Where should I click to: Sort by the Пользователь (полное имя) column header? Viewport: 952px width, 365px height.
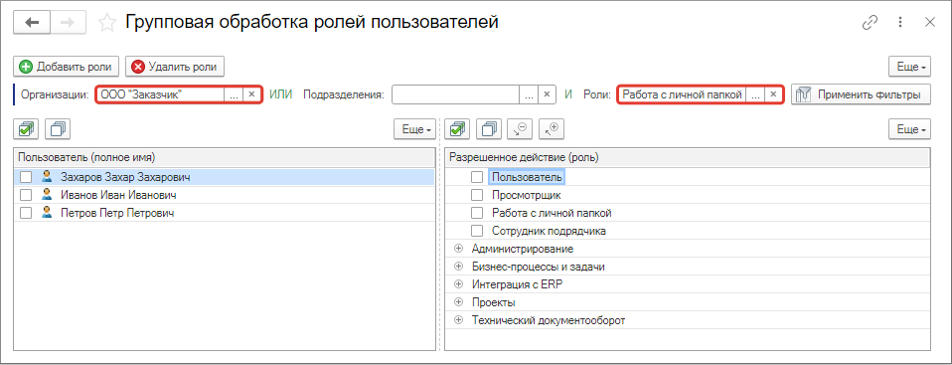(x=224, y=157)
